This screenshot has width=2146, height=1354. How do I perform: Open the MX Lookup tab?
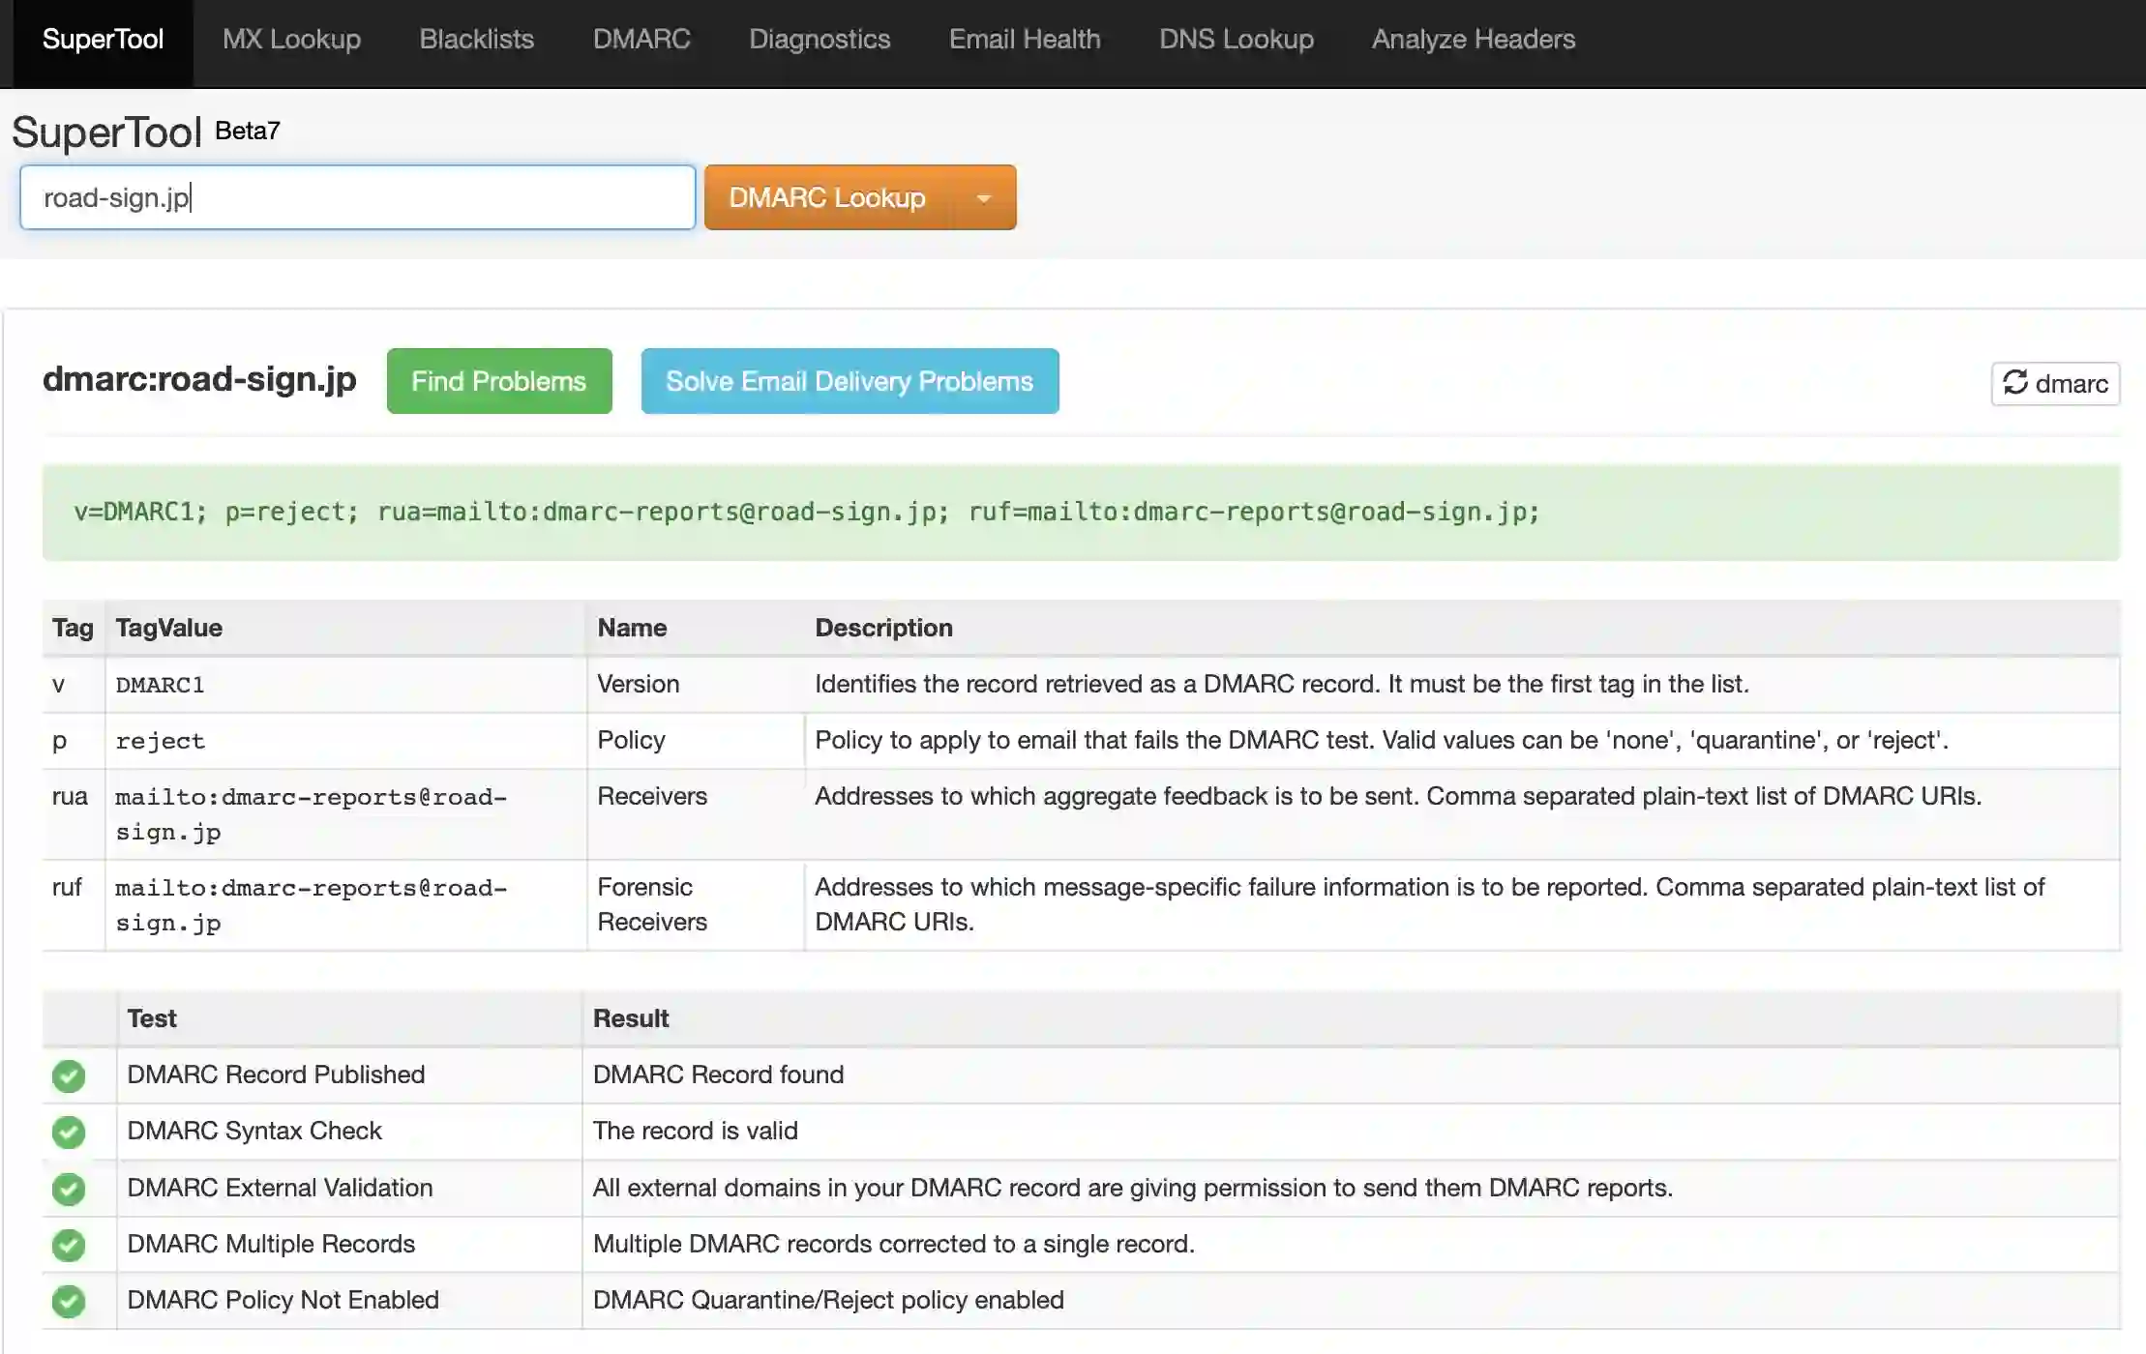(x=291, y=40)
